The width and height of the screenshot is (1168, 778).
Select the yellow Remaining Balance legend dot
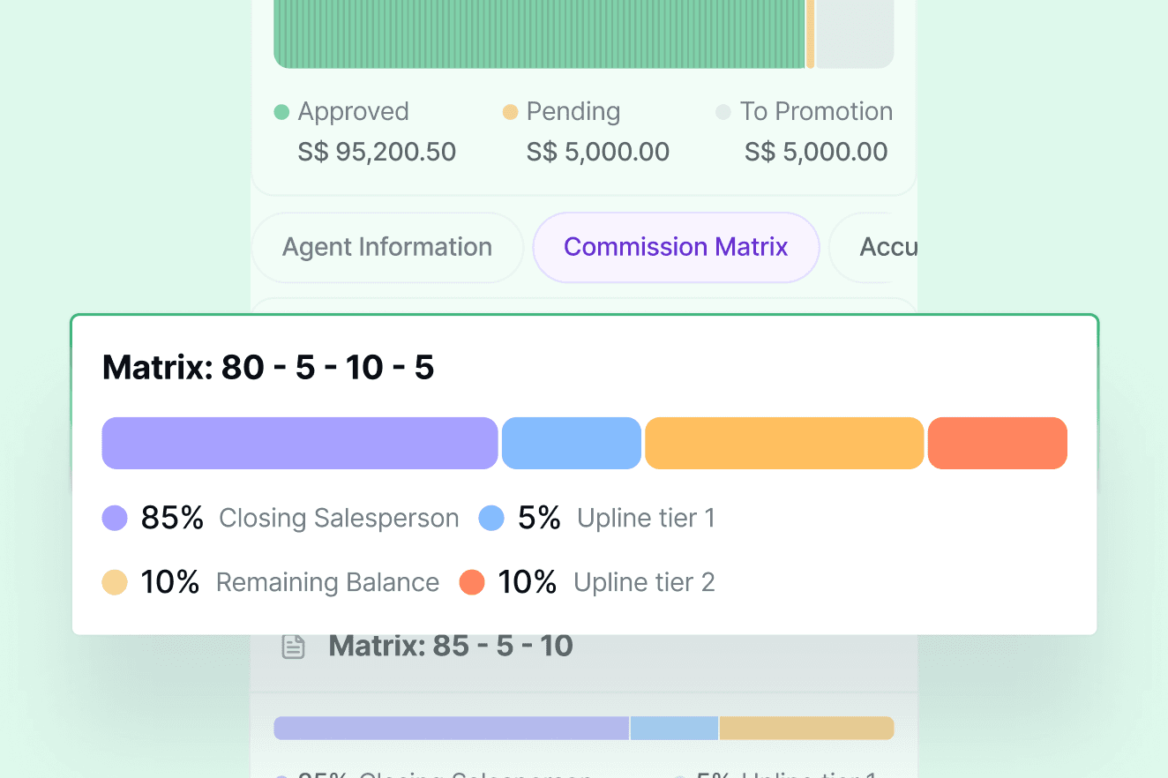click(x=115, y=582)
